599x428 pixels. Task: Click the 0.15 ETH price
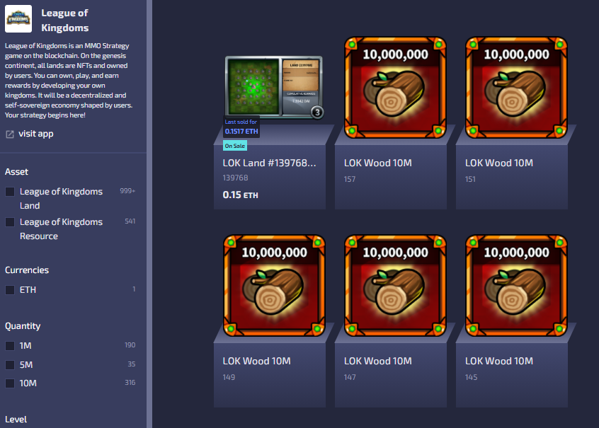[240, 195]
